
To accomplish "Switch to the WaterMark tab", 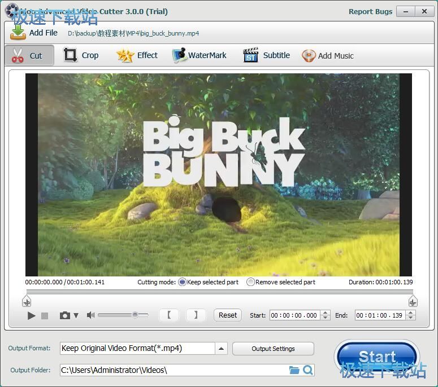I will 199,55.
